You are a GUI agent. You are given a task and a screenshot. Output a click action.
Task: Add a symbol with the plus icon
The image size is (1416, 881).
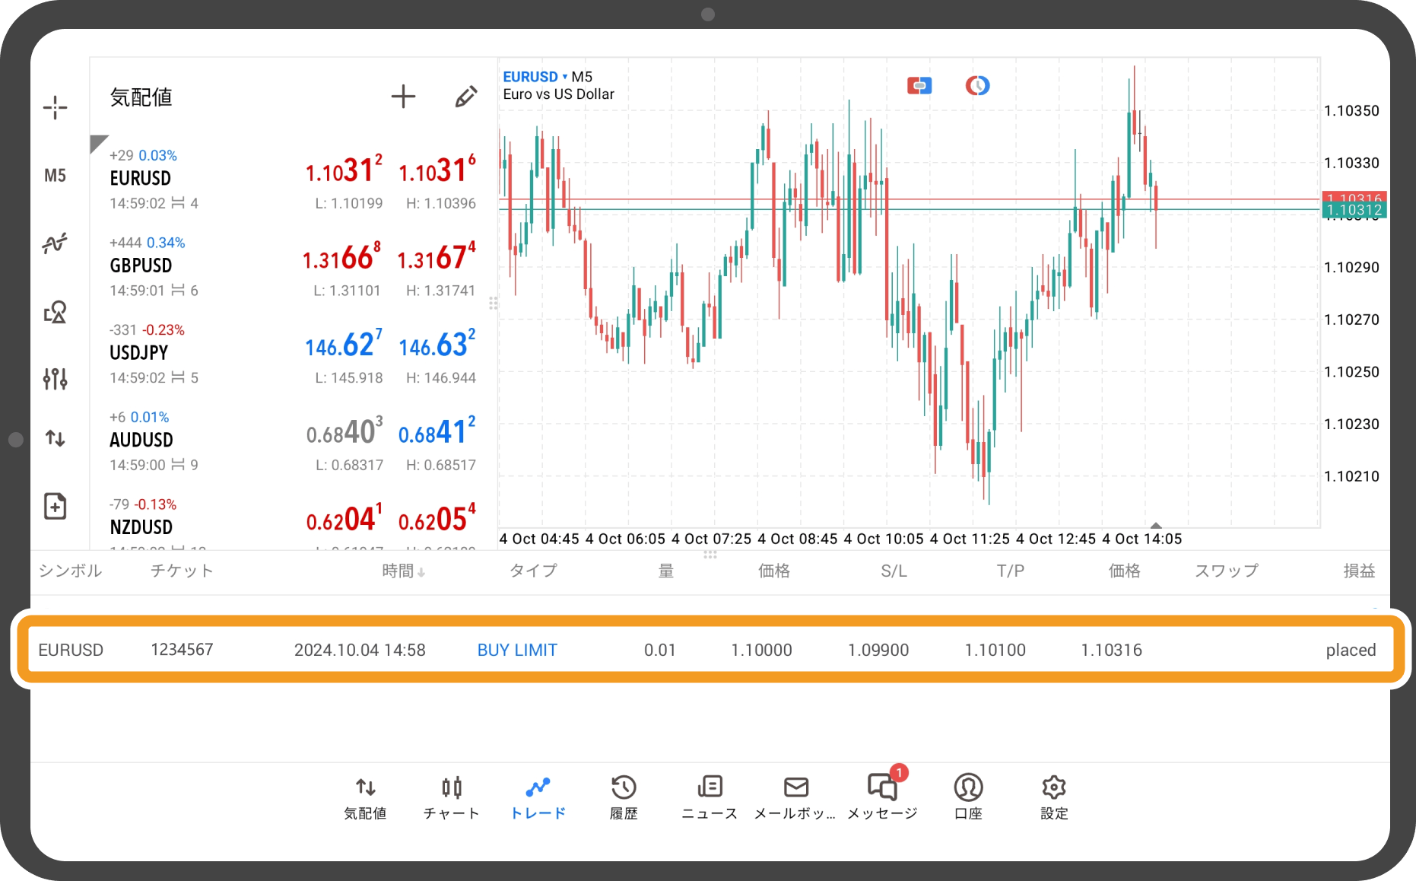pyautogui.click(x=403, y=97)
